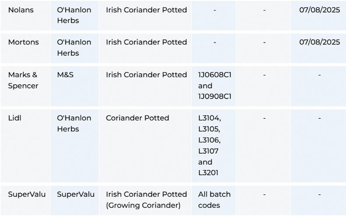Select Coriander Potted in the Lidl row
Image resolution: width=346 pixels, height=216 pixels.
(x=138, y=118)
